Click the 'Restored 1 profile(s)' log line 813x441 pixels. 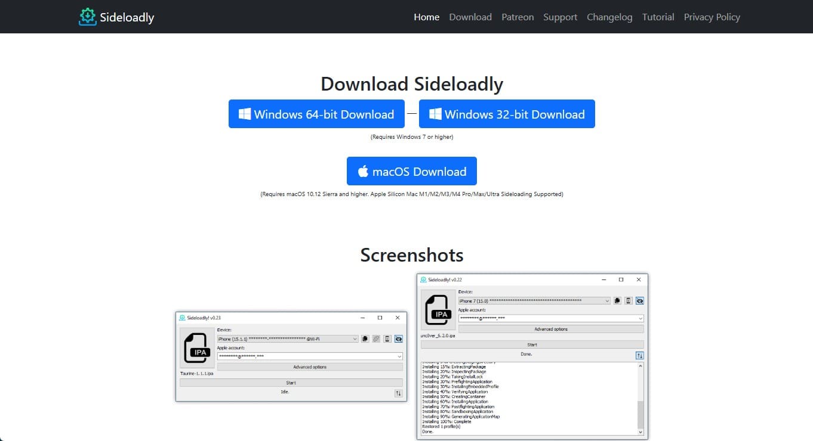(442, 427)
